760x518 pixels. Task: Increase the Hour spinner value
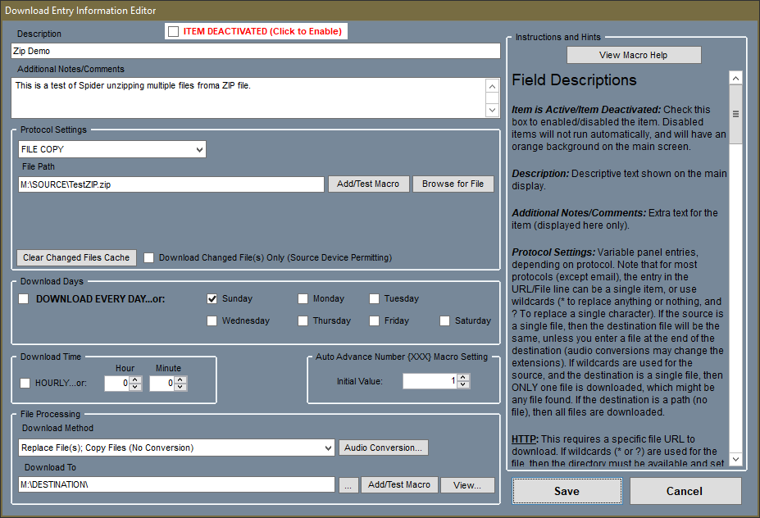point(135,379)
